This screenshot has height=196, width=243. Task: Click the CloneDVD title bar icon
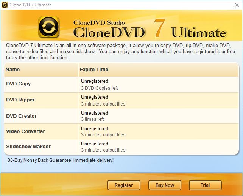[x=4, y=5]
